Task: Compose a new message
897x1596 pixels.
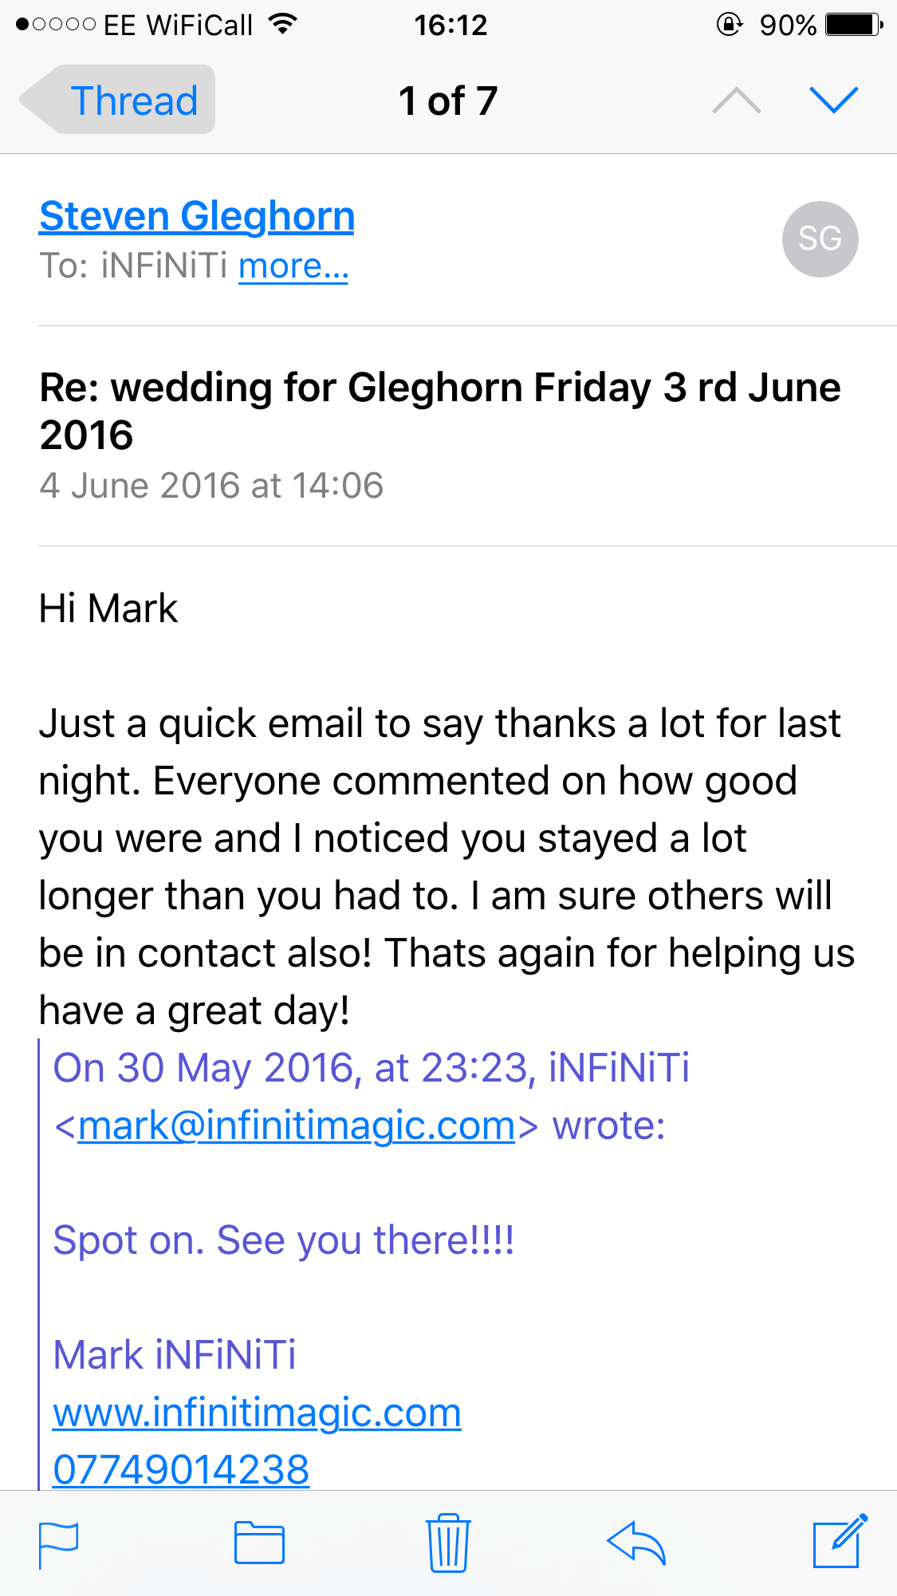Action: pyautogui.click(x=839, y=1541)
